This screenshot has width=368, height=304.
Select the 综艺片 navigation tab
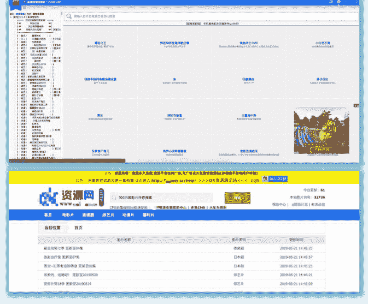[108, 215]
